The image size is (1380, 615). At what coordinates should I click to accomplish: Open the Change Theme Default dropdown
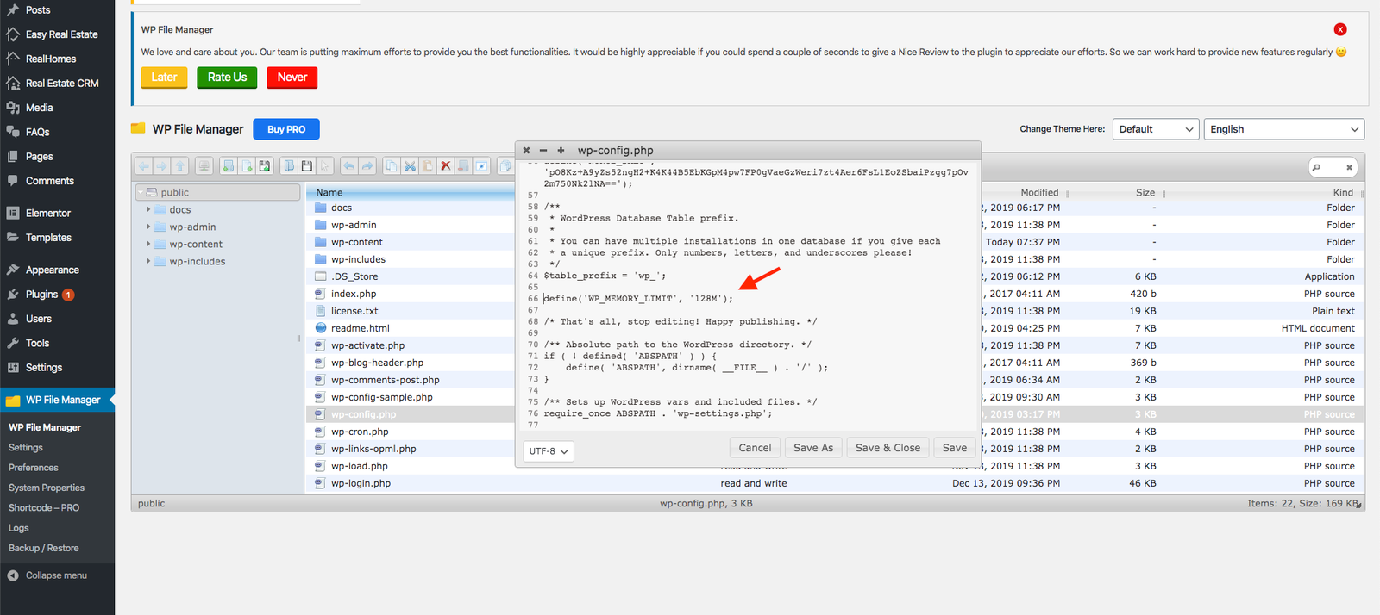pyautogui.click(x=1156, y=129)
